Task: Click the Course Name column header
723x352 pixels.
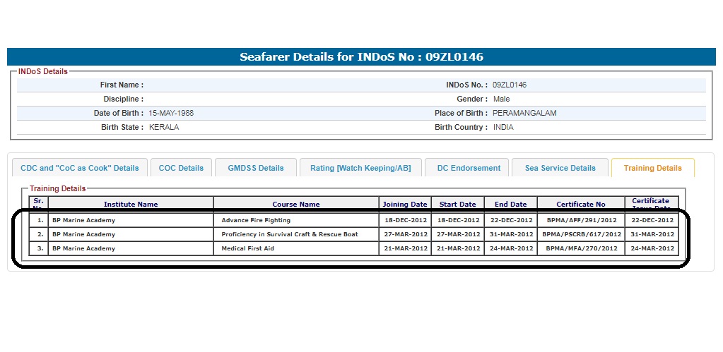Action: (x=296, y=205)
